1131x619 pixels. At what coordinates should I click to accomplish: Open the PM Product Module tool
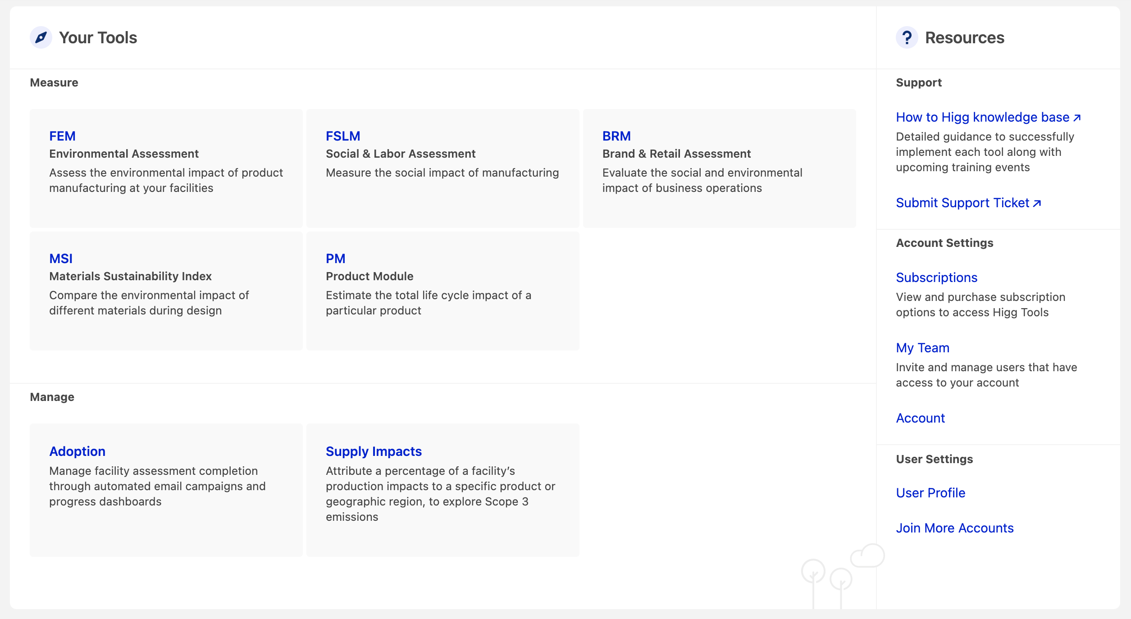(335, 259)
